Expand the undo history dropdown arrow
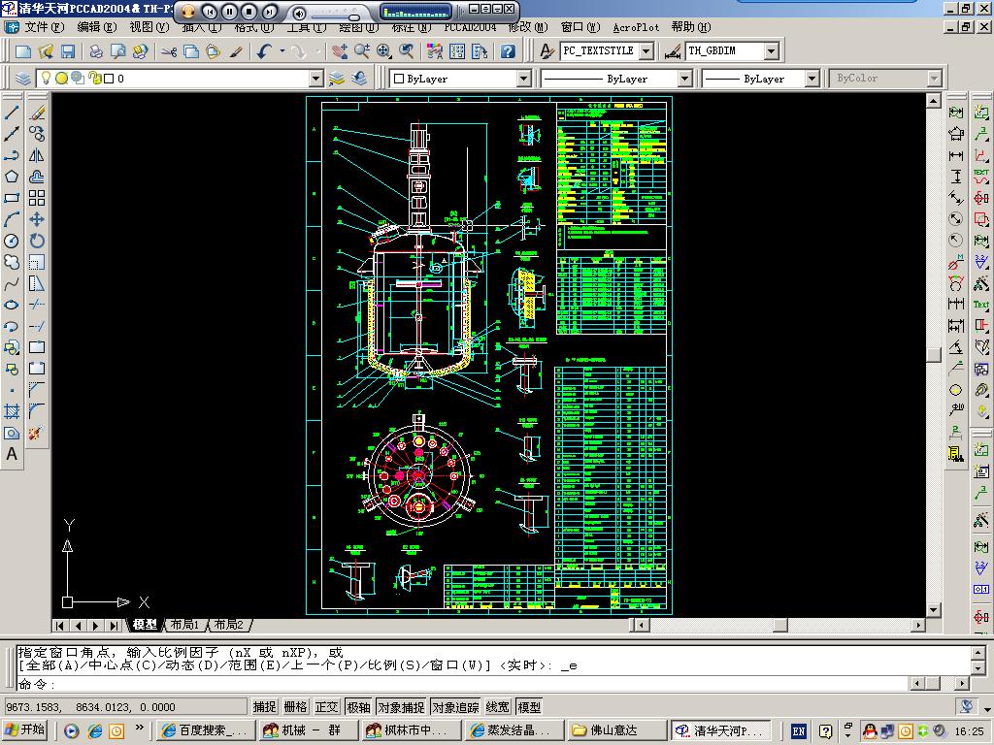 tap(282, 51)
